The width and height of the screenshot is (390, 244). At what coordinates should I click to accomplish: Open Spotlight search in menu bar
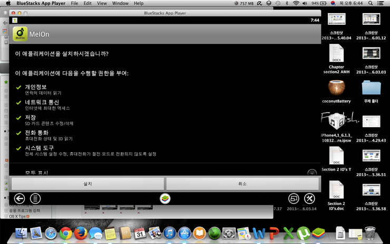tap(370, 3)
